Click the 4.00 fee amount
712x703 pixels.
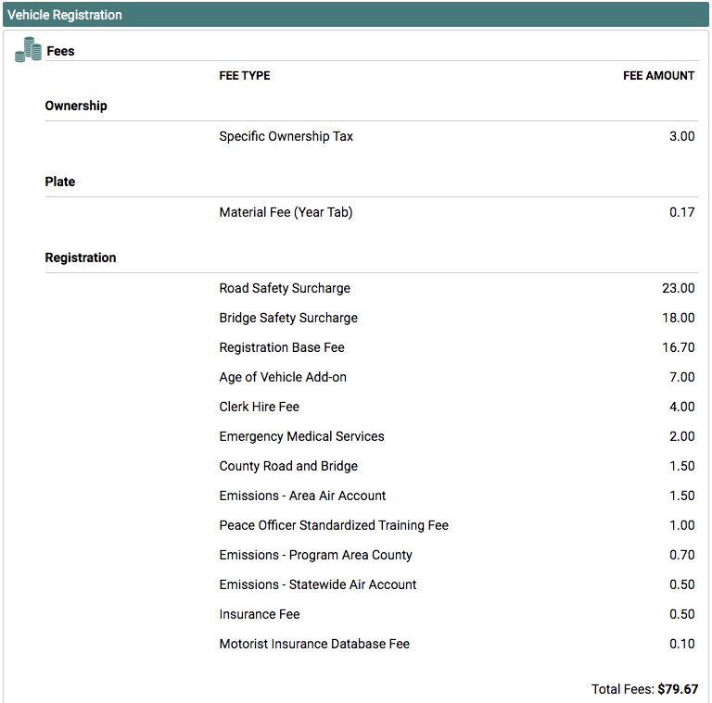pyautogui.click(x=681, y=407)
